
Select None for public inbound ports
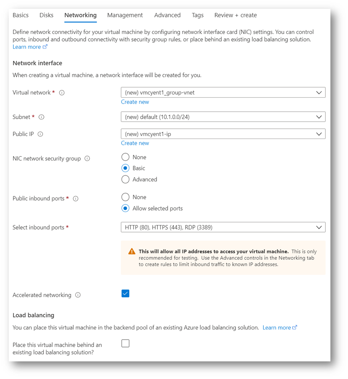pos(125,197)
